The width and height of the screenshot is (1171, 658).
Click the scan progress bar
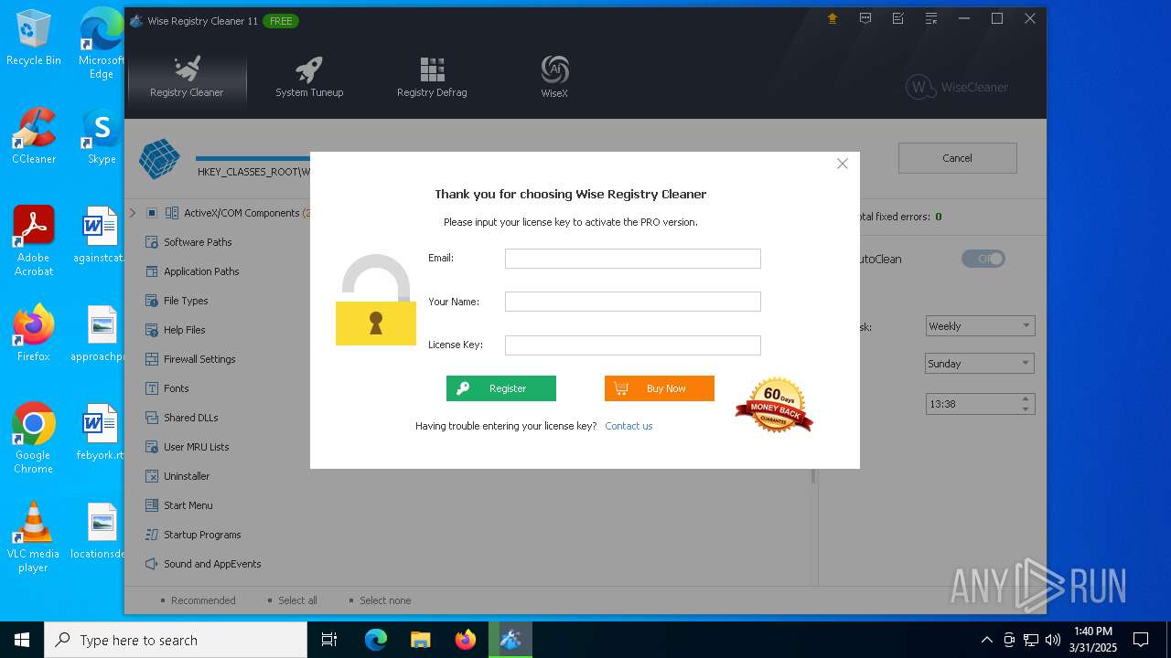252,159
